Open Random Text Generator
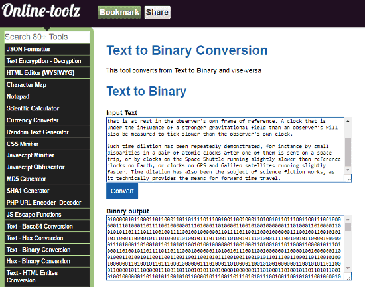This screenshot has width=365, height=287. pos(47,132)
